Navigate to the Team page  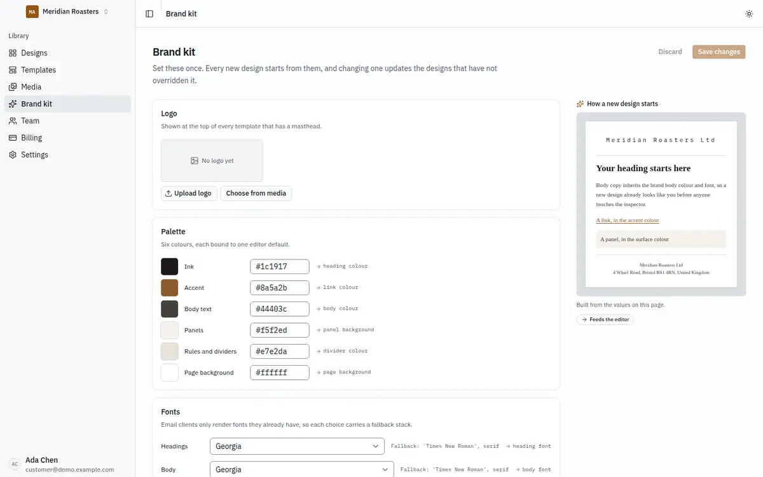[x=67, y=121]
